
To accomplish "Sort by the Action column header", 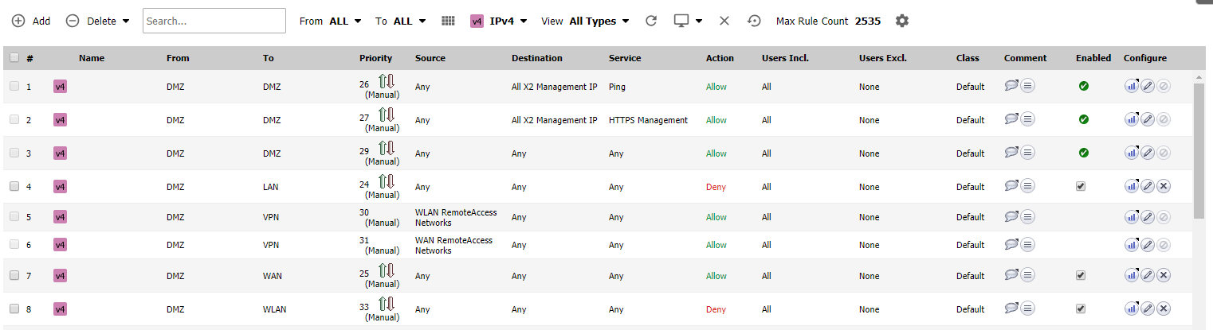I will click(720, 58).
